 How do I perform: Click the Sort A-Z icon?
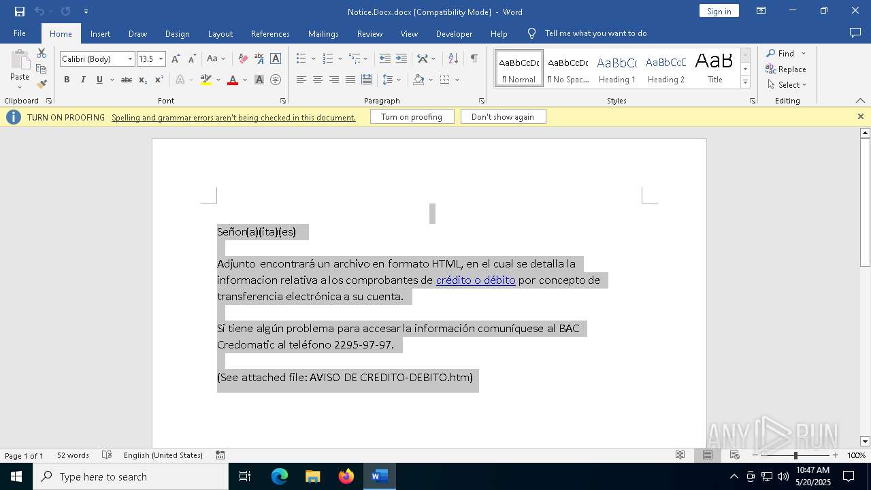[453, 59]
